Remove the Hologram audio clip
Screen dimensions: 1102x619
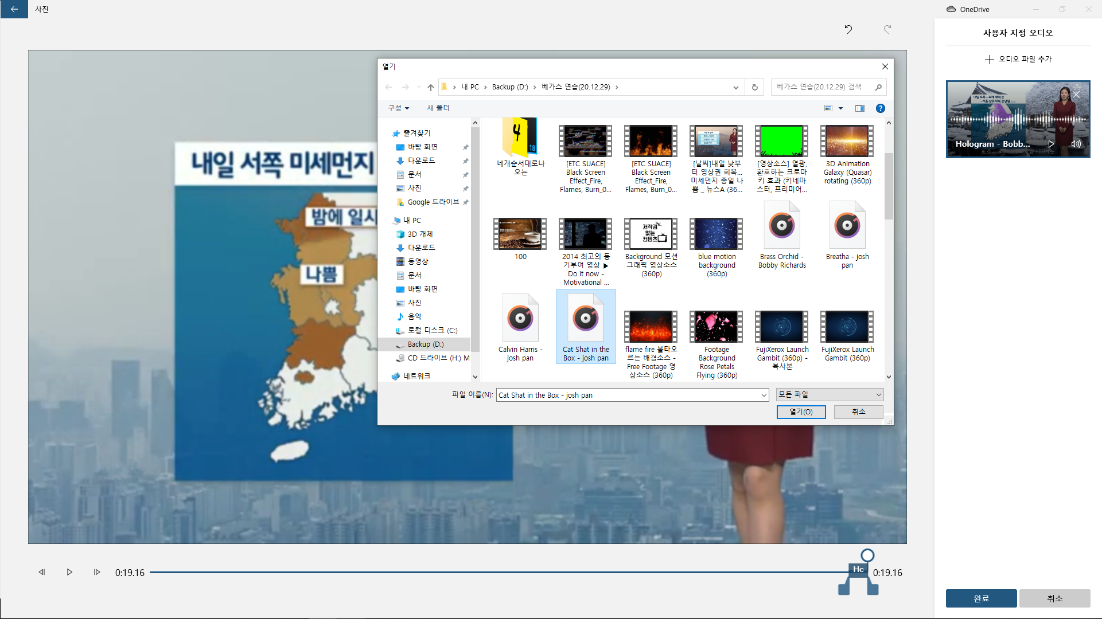tap(1077, 95)
